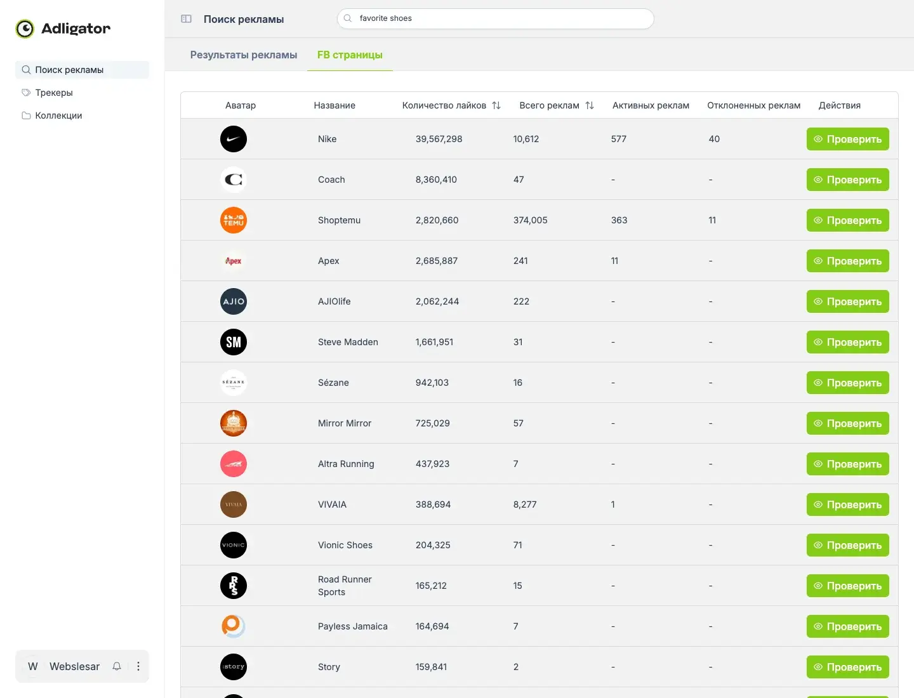Open Трекеры in sidebar

(x=82, y=93)
